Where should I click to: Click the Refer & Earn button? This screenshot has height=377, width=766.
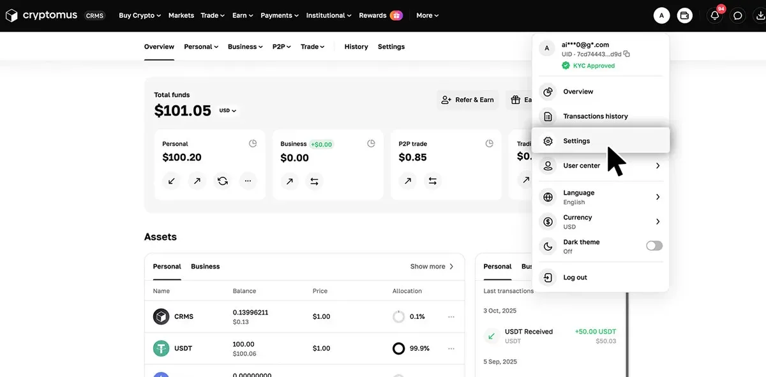click(x=468, y=100)
